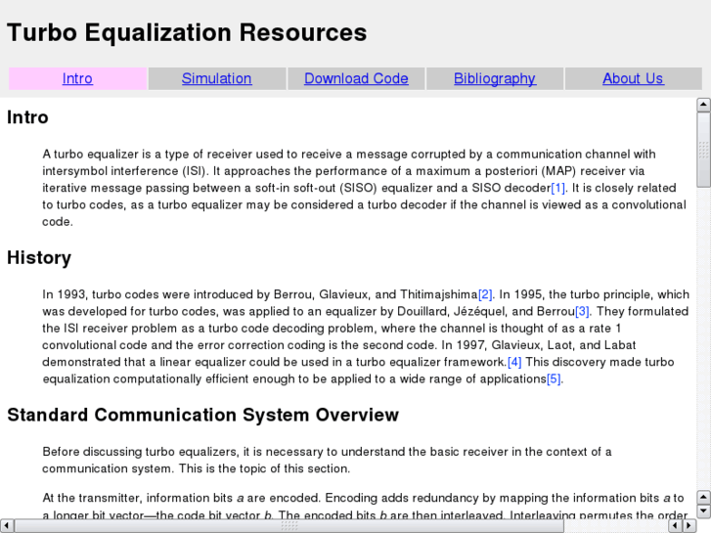Image resolution: width=711 pixels, height=533 pixels.
Task: Open the Download Code tab
Action: [356, 78]
